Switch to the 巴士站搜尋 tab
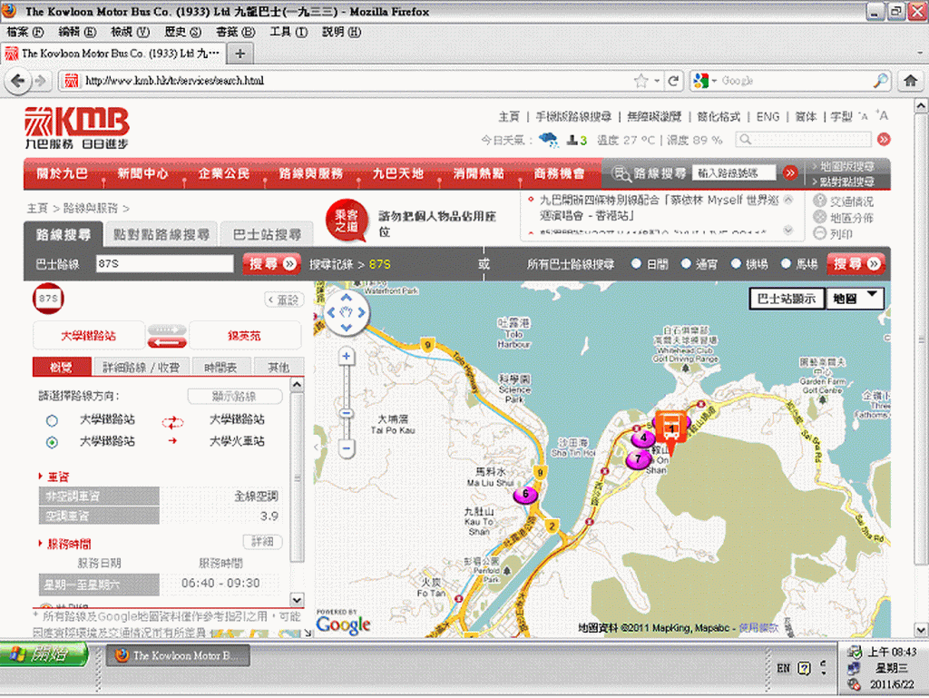Image resolution: width=929 pixels, height=698 pixels. (267, 235)
